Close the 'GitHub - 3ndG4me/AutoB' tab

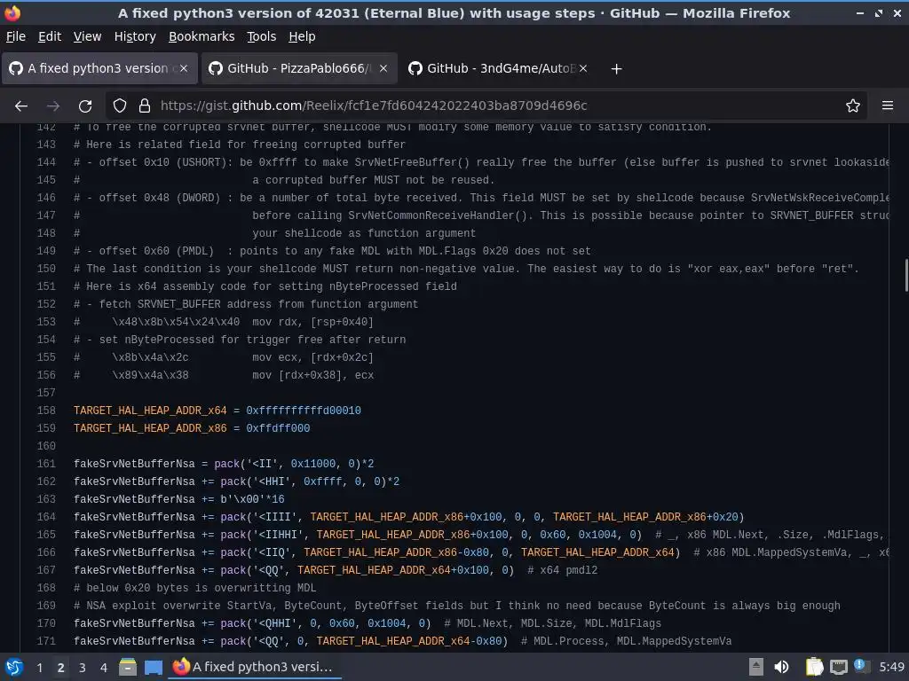(x=583, y=68)
